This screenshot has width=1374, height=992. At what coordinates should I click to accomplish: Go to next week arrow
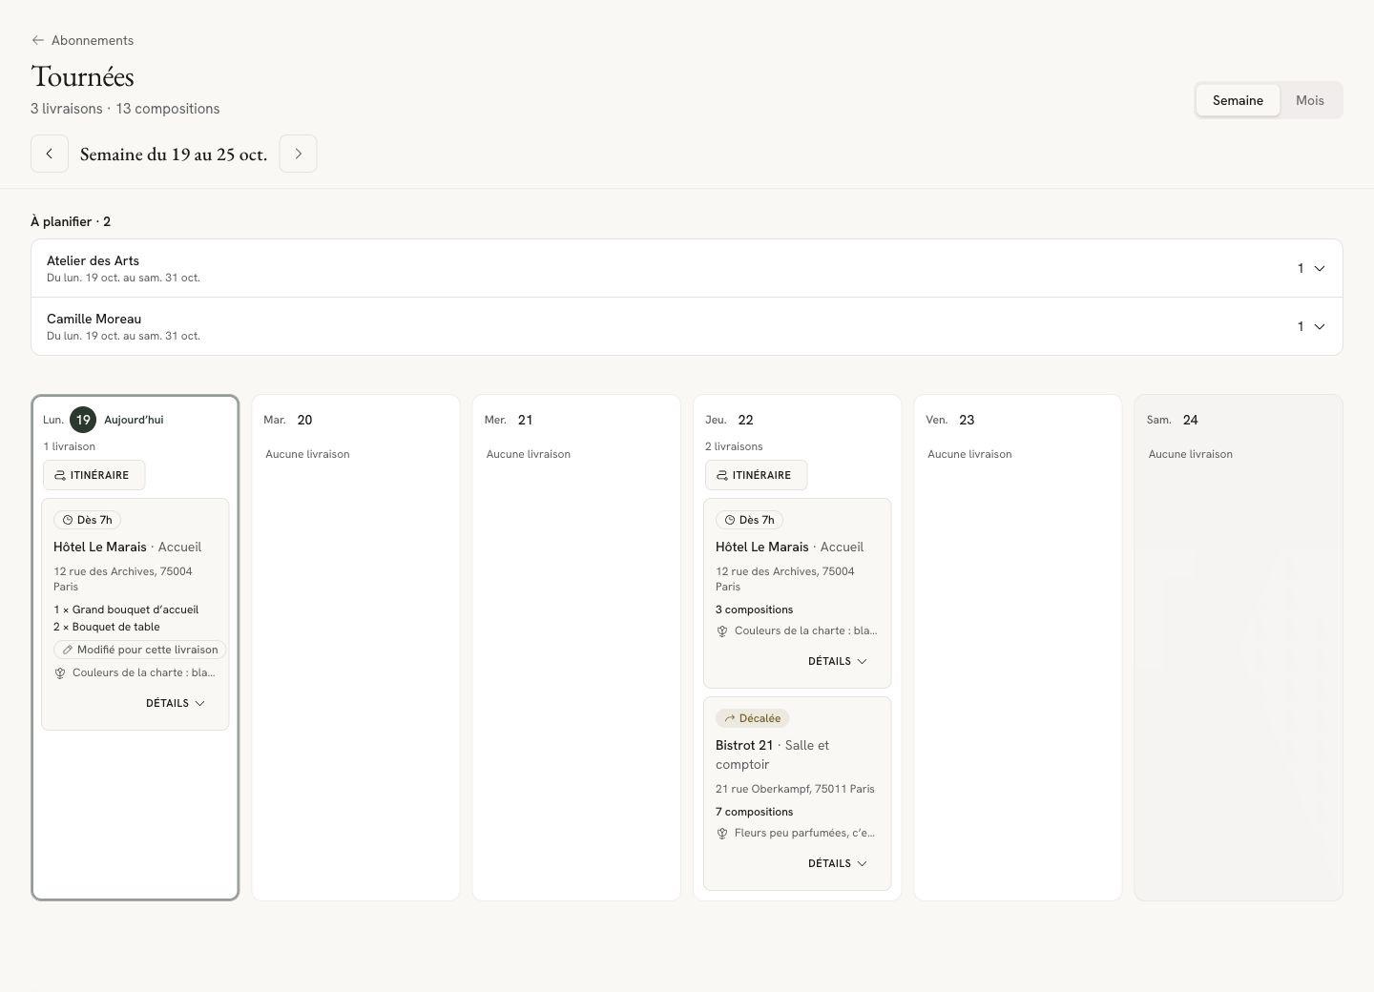[x=298, y=154]
